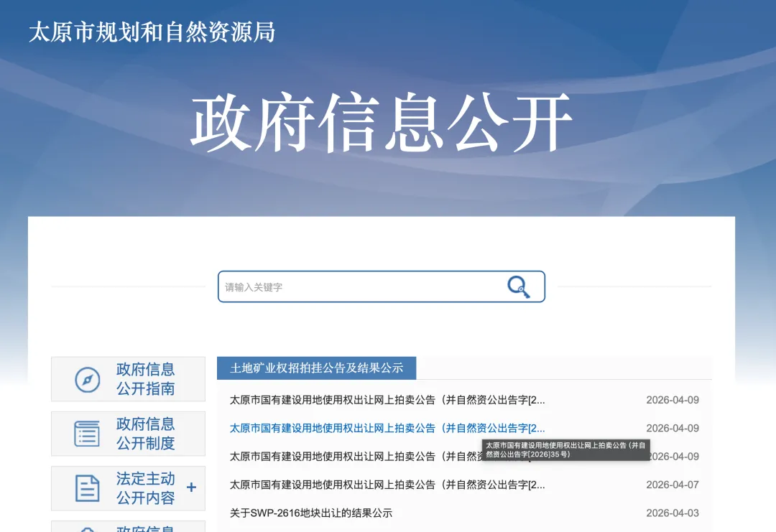Click the 太原市规划和自然资源局 site title

152,32
